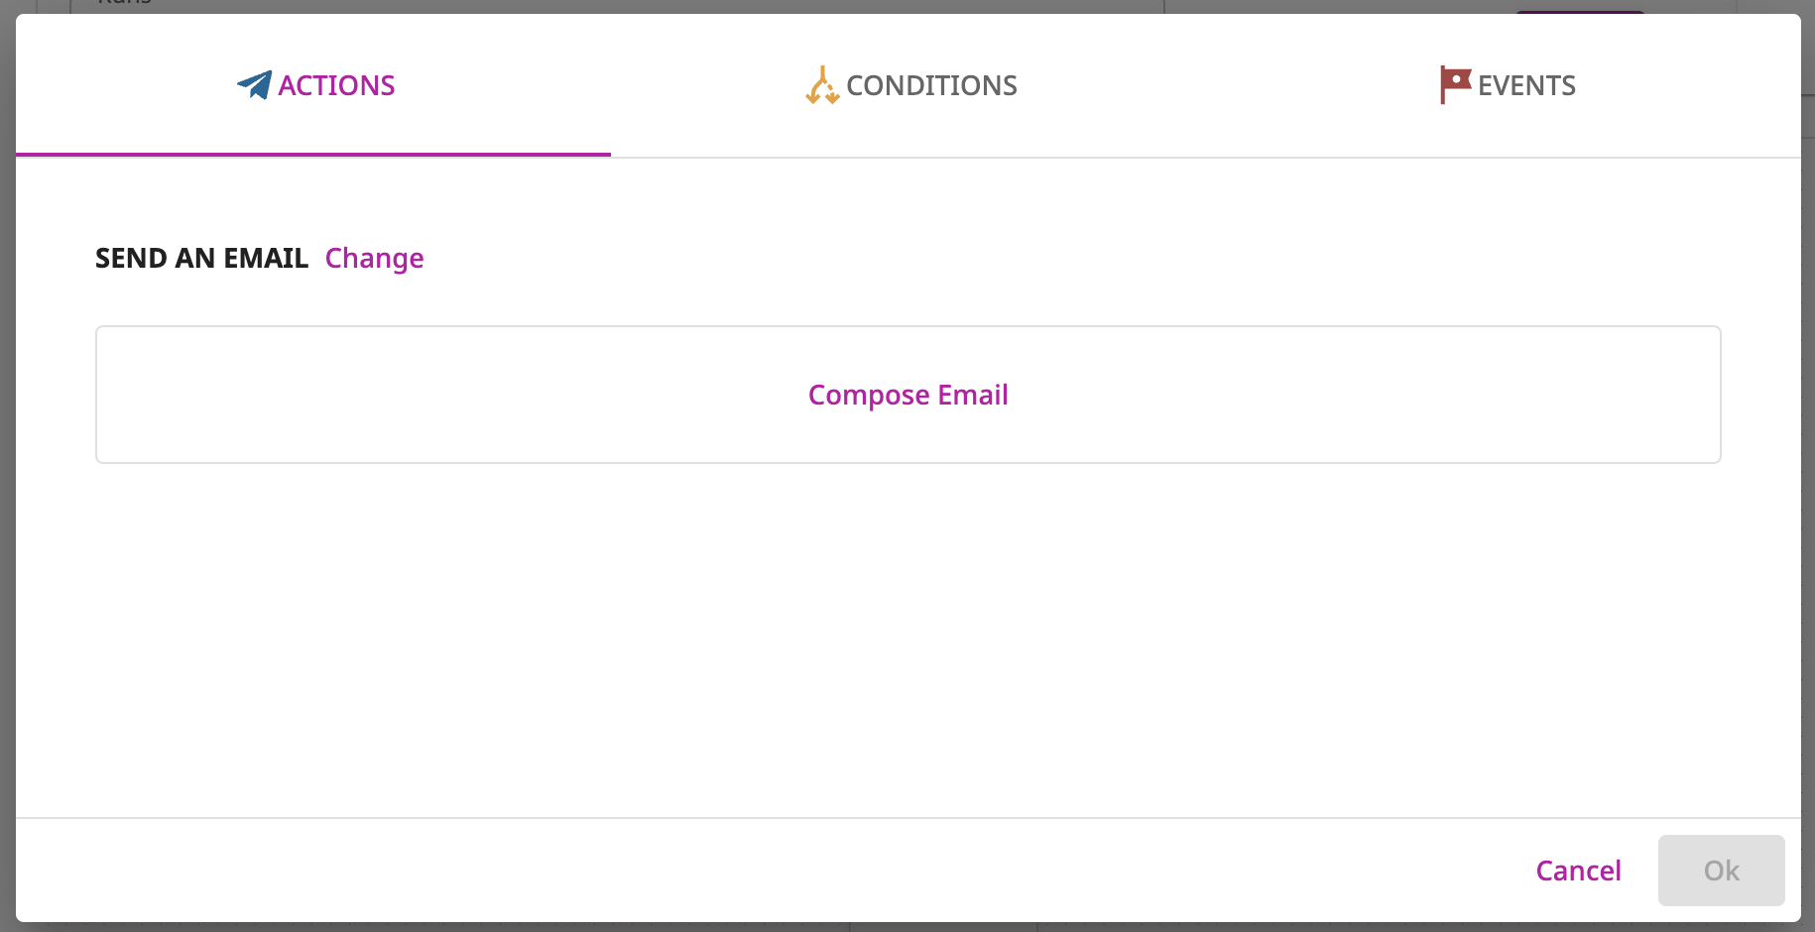Click the blank area below the Compose Email box
1815x932 pixels.
908,640
